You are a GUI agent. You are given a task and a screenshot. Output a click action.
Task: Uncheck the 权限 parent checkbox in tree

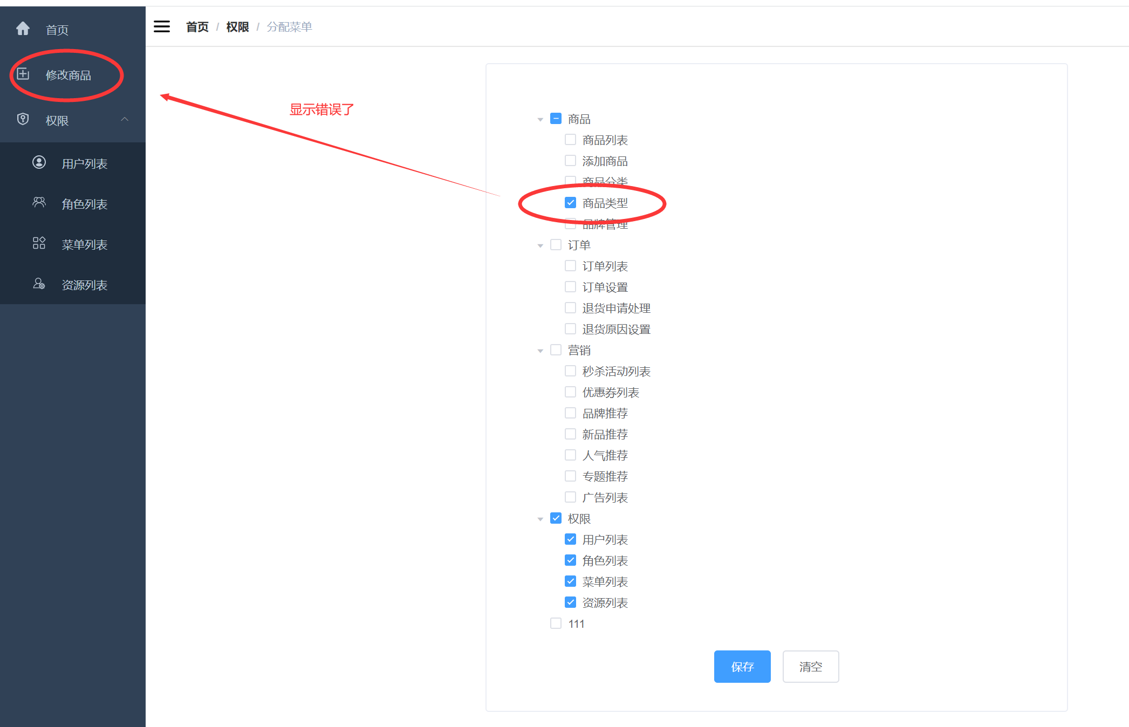[556, 518]
